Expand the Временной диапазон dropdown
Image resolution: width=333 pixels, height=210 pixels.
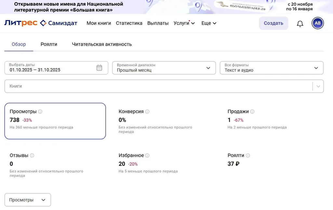click(x=164, y=68)
